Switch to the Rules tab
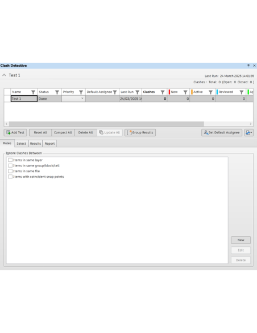 point(7,143)
